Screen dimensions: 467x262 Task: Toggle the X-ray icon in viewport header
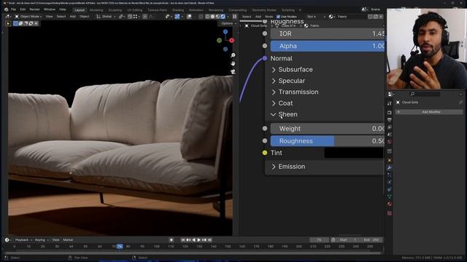[201, 17]
